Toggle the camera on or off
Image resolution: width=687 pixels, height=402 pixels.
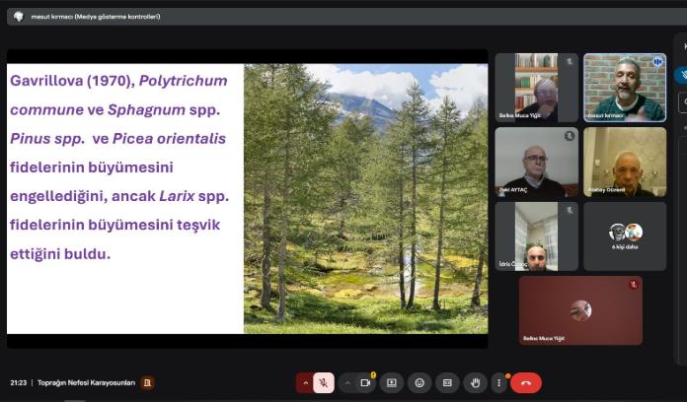(x=365, y=382)
